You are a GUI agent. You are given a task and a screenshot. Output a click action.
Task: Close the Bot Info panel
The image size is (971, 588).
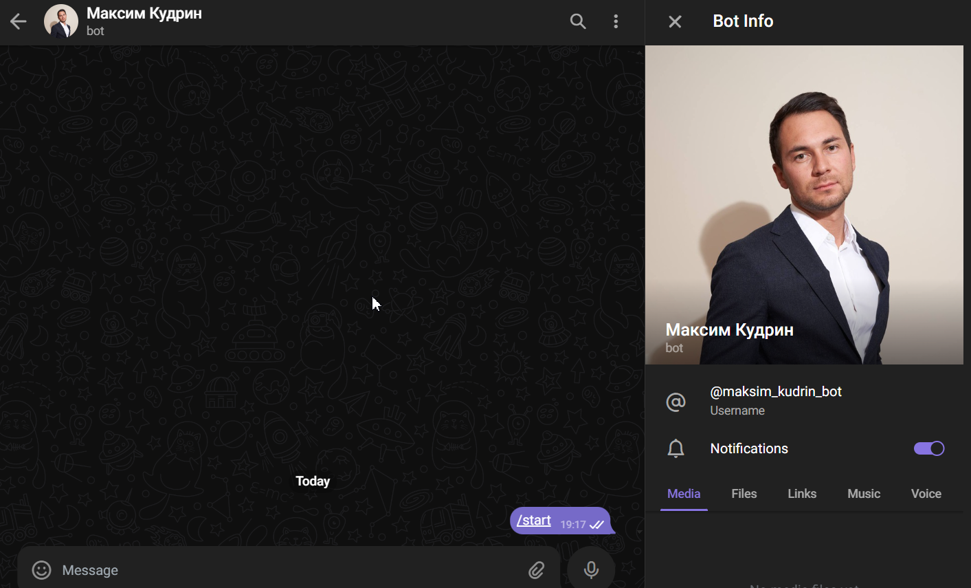pos(675,21)
